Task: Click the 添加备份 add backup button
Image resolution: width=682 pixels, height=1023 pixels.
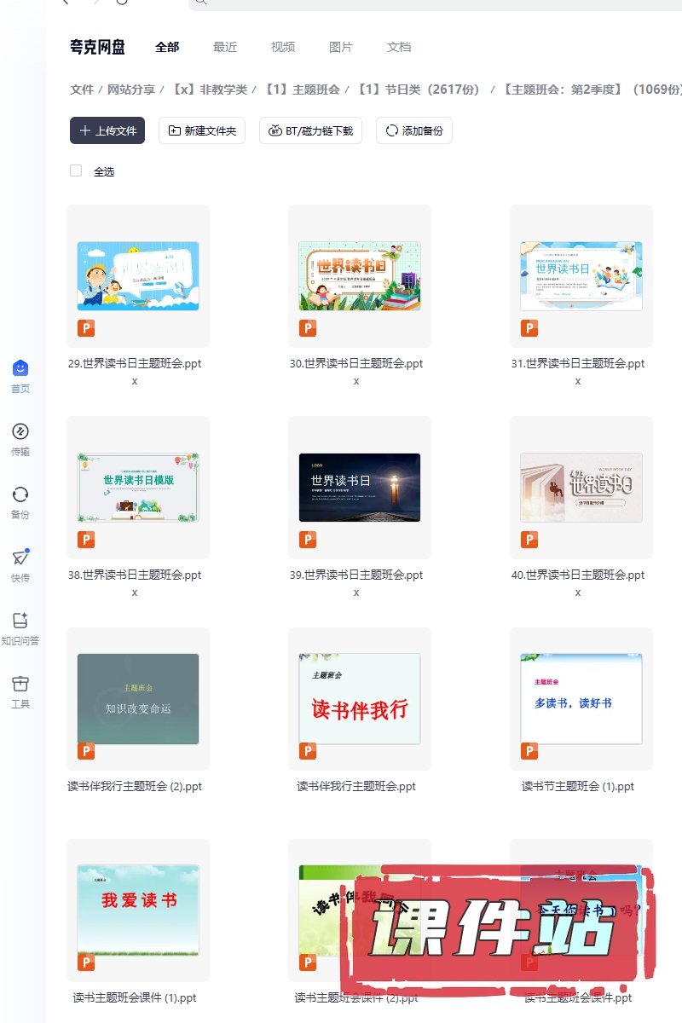Action: pos(413,130)
